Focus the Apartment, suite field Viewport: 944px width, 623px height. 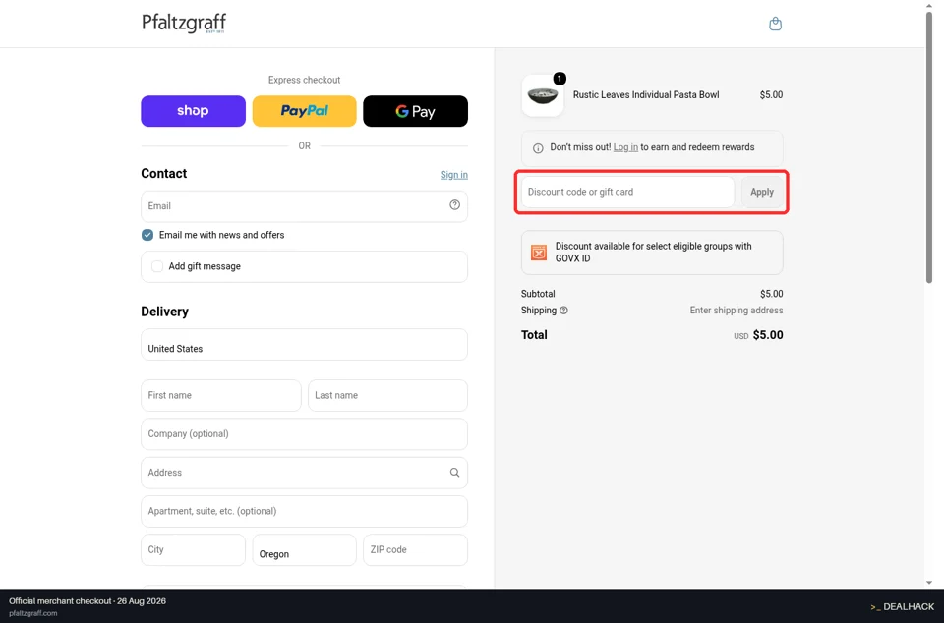pos(304,511)
